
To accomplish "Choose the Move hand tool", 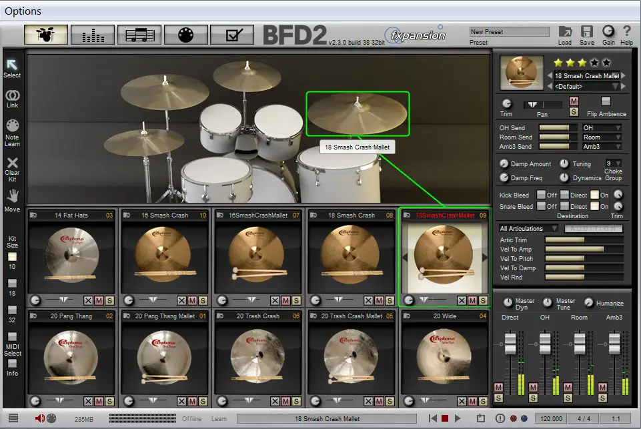I will tap(12, 196).
